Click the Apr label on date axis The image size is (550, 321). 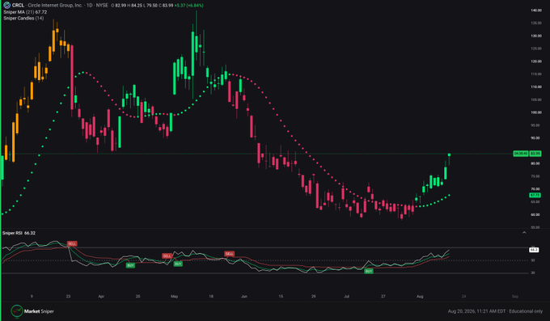(101, 297)
